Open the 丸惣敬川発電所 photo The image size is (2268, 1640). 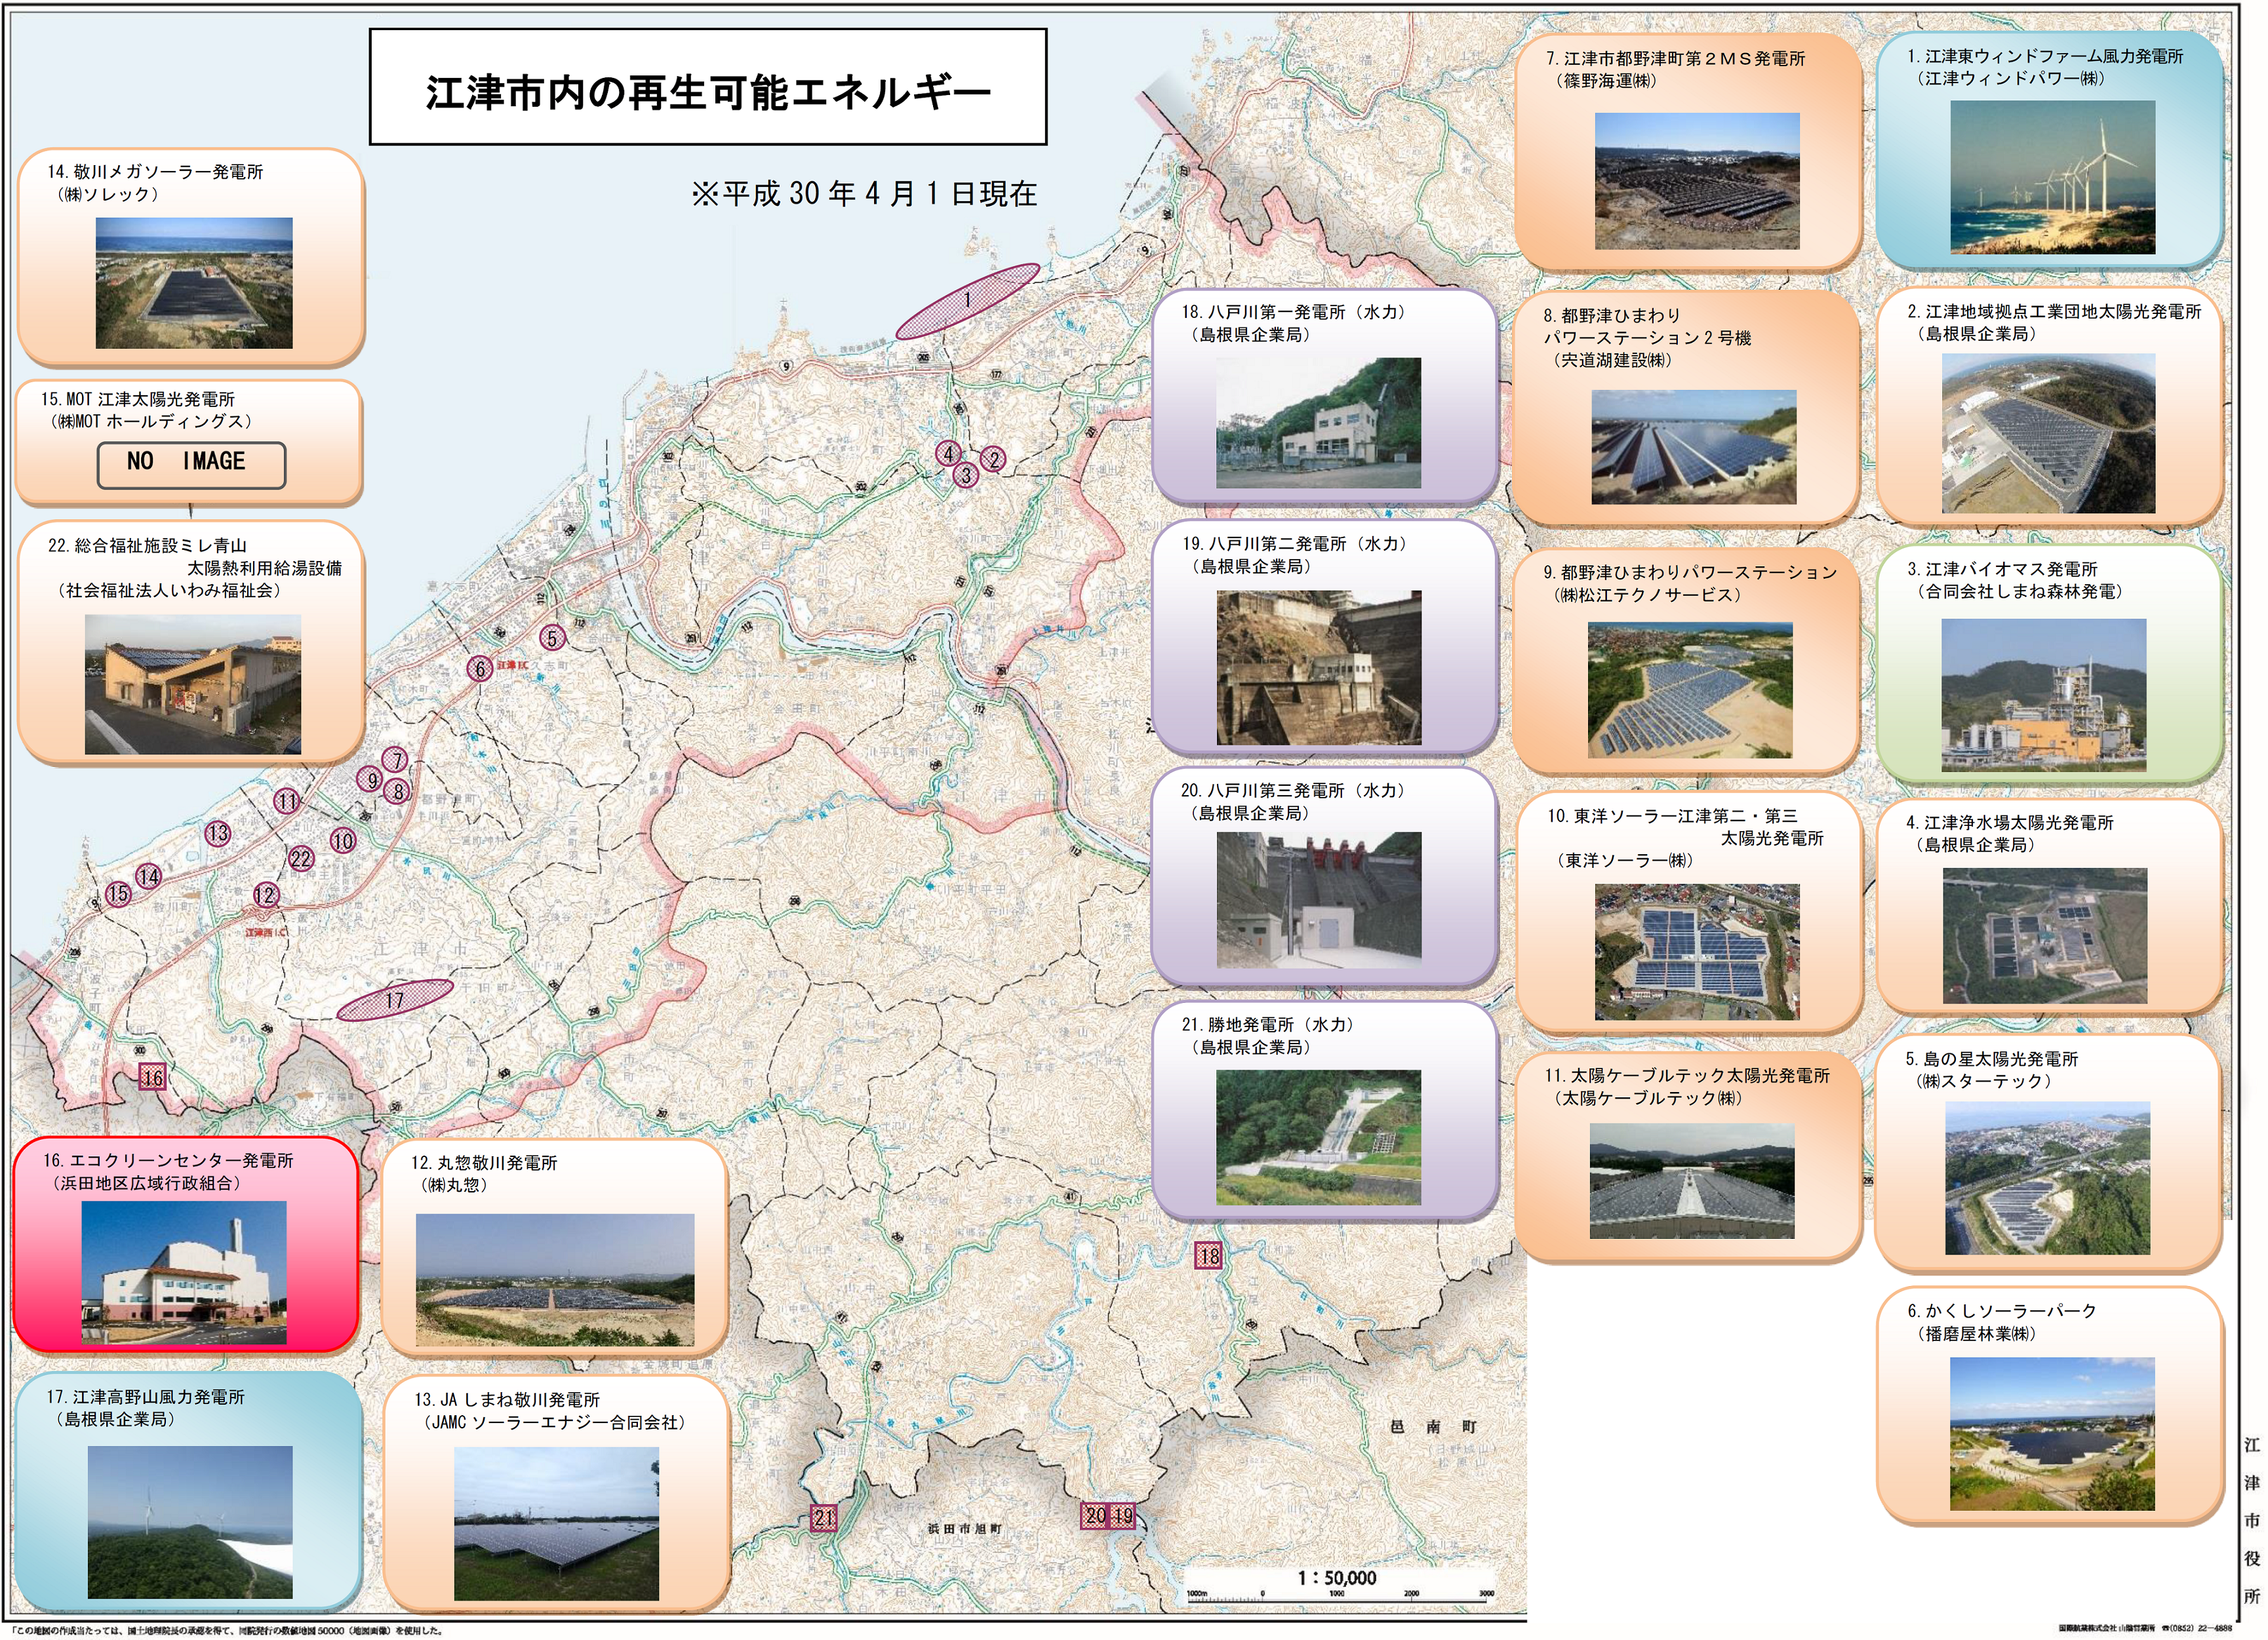pyautogui.click(x=555, y=1280)
